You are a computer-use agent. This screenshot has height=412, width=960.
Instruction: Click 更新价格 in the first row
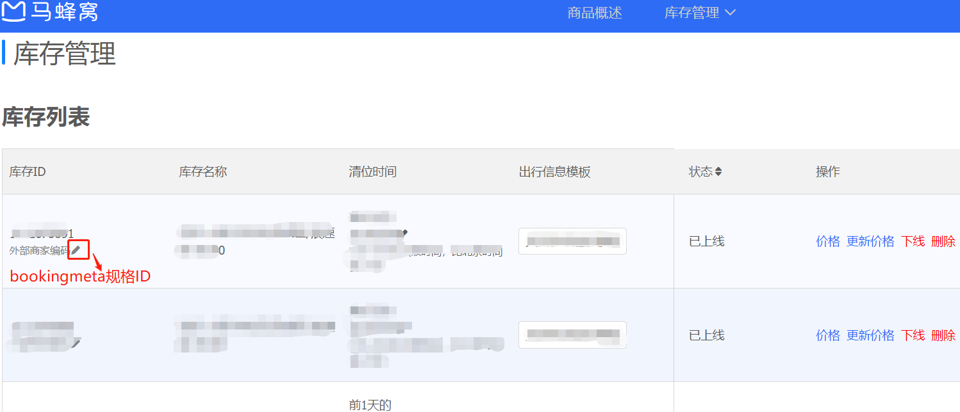[x=870, y=241]
